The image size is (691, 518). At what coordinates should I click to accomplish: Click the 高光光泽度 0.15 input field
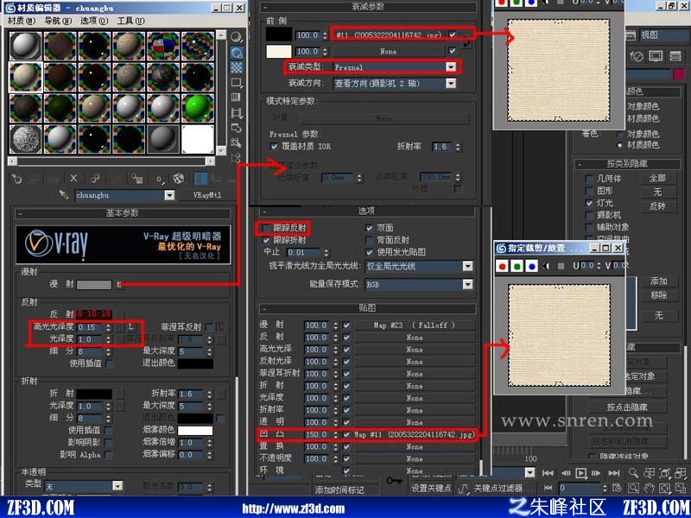click(x=91, y=328)
